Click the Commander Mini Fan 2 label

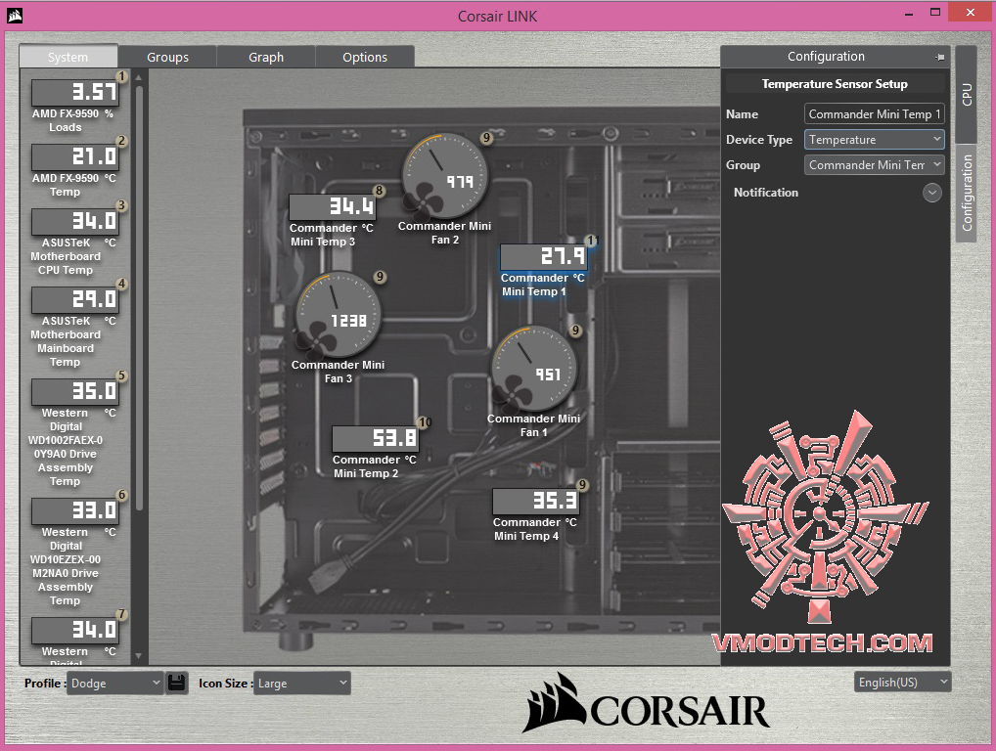444,233
